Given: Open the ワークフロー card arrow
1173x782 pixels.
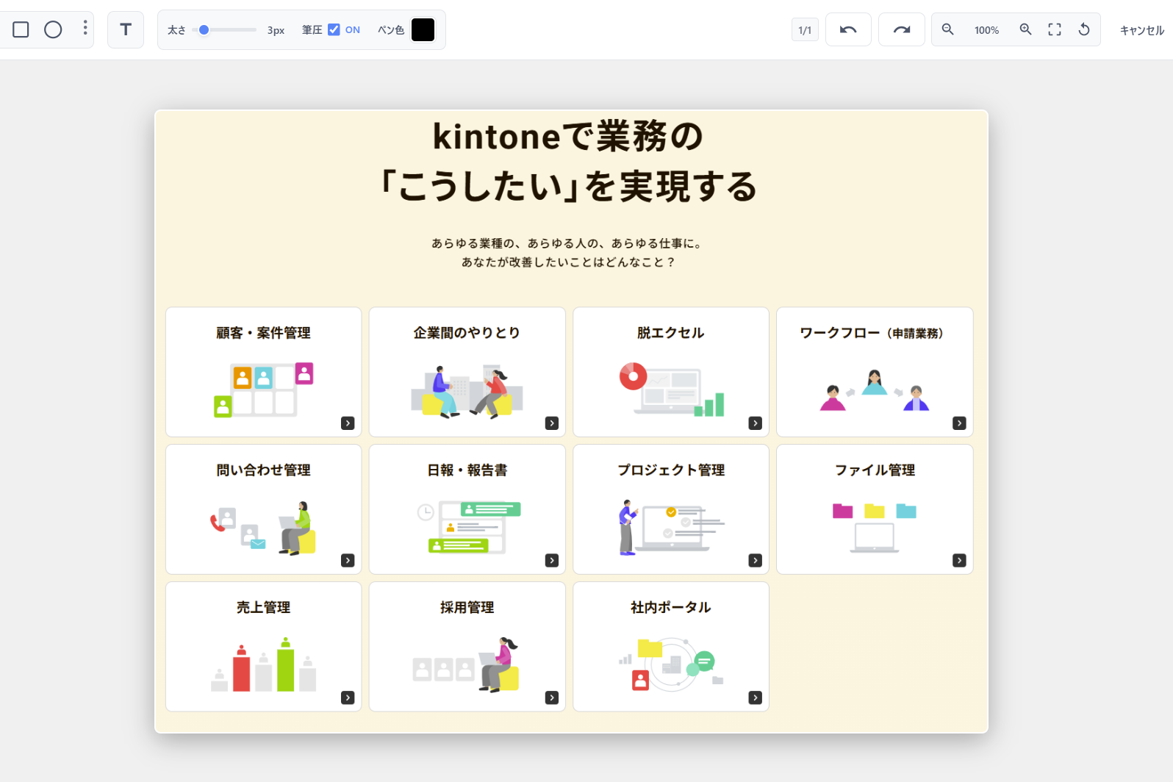Looking at the screenshot, I should [x=959, y=423].
